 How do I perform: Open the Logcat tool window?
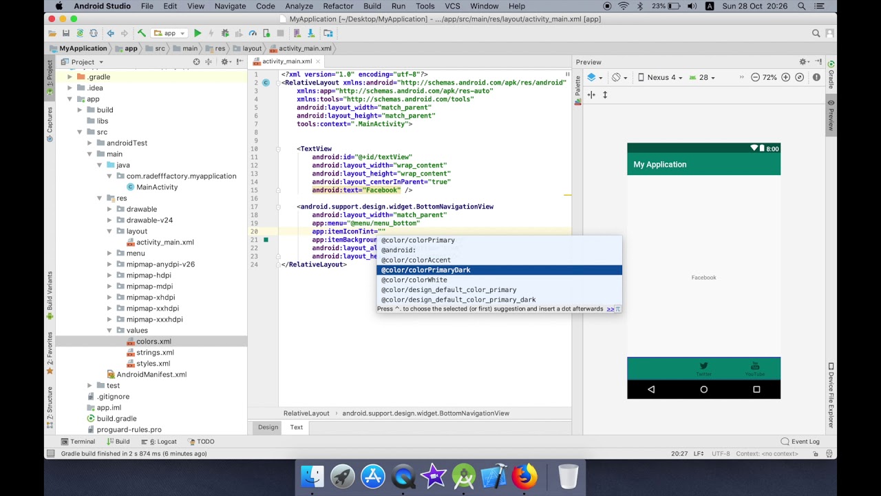pos(160,442)
